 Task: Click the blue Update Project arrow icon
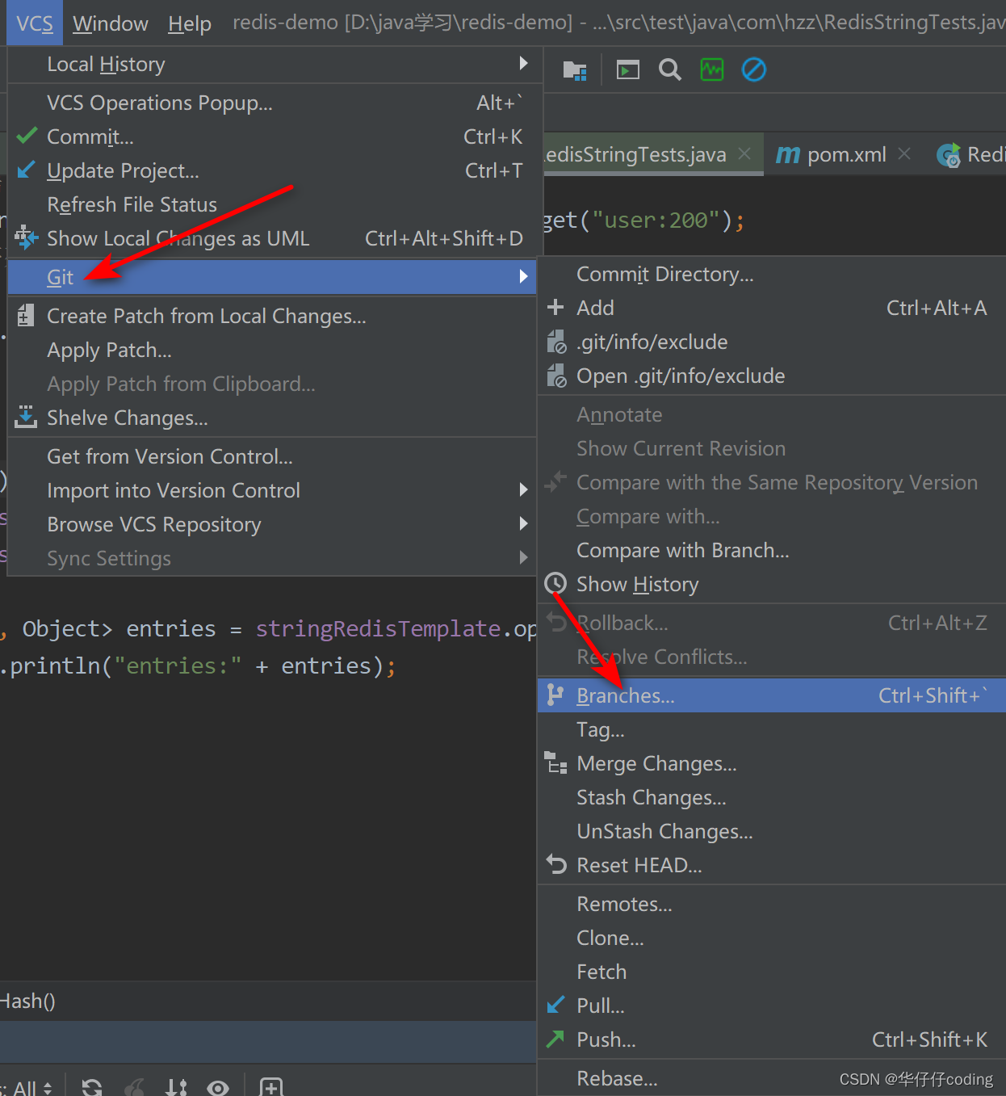27,170
